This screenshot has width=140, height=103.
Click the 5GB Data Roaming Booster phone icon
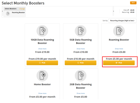(81, 31)
